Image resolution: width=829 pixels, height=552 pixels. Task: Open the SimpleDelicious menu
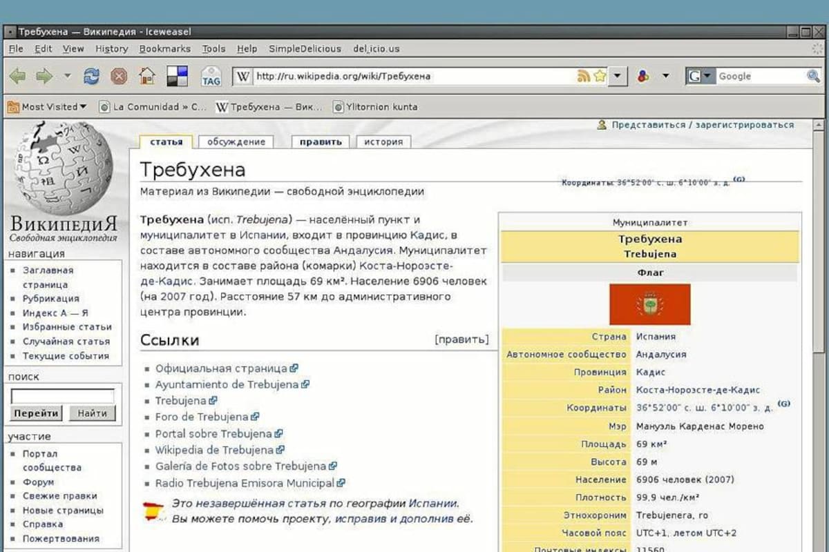(305, 48)
